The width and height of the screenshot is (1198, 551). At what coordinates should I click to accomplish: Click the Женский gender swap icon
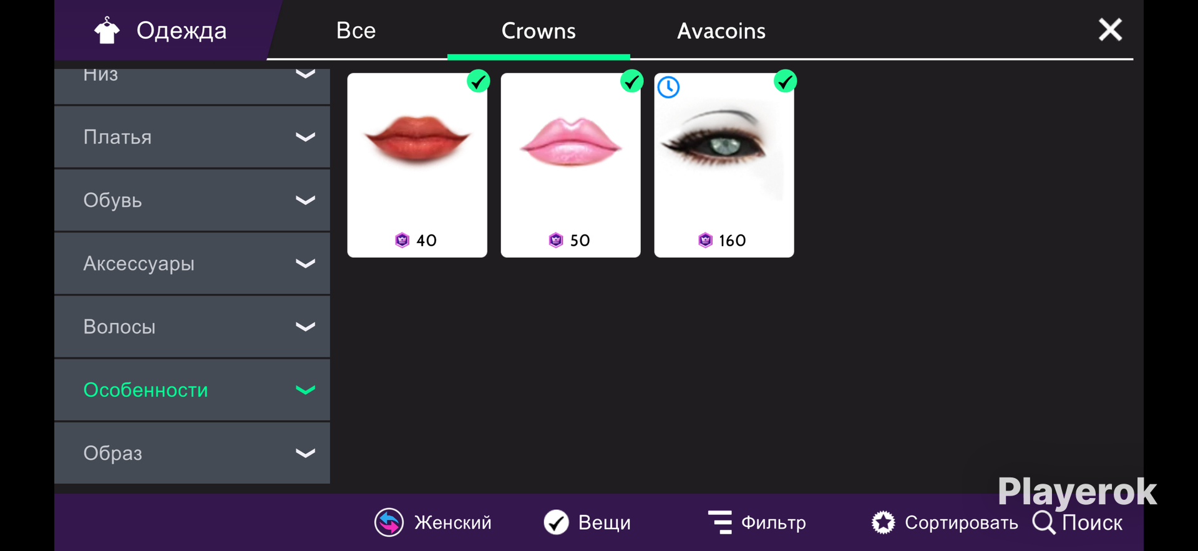(389, 522)
